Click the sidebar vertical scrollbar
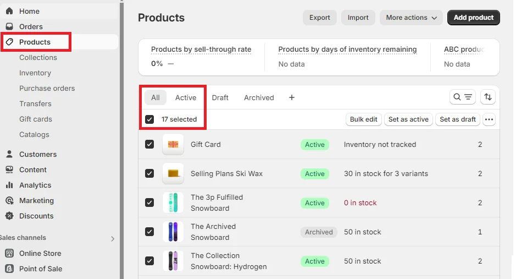 click(x=121, y=140)
